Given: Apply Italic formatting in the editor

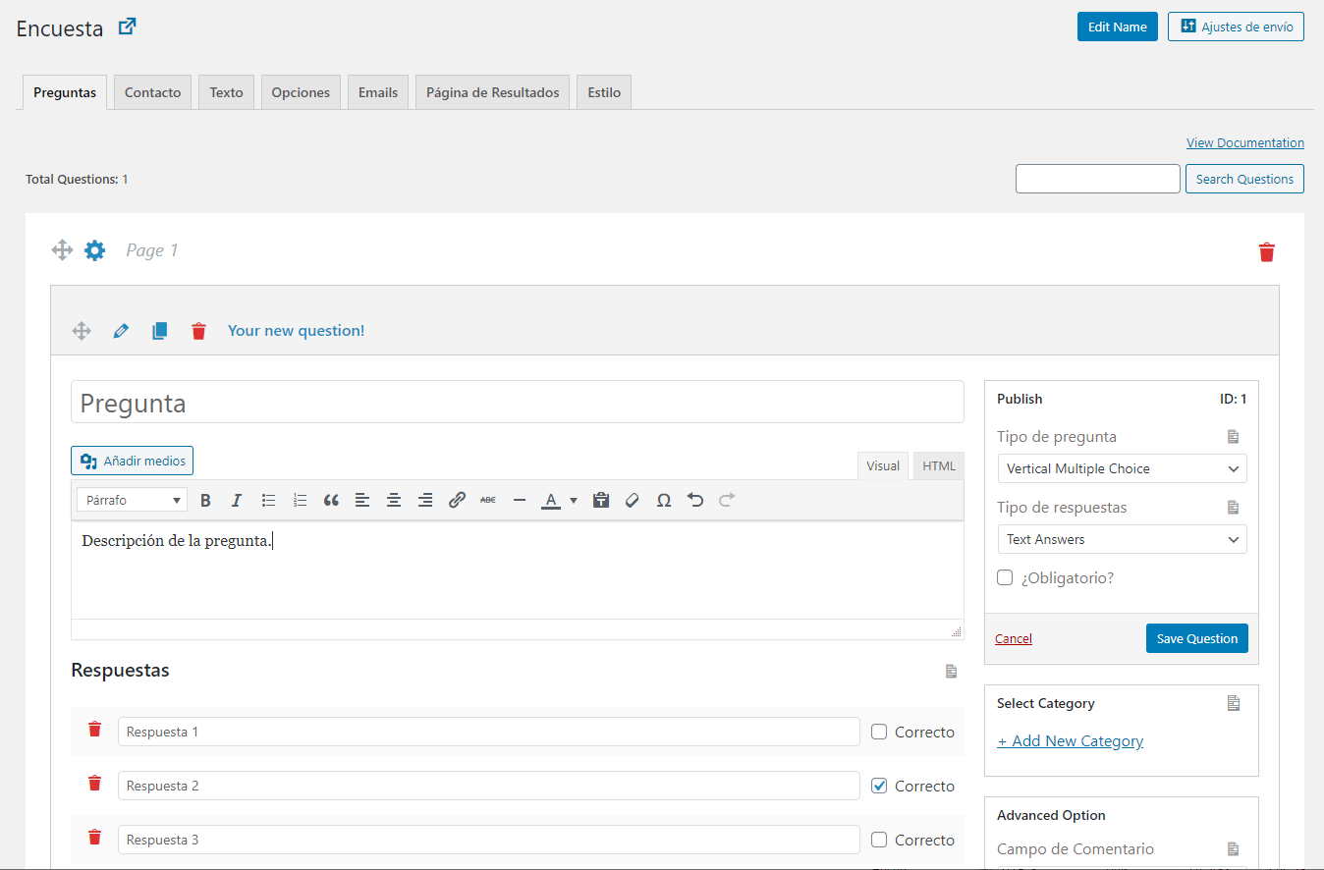Looking at the screenshot, I should click(237, 500).
